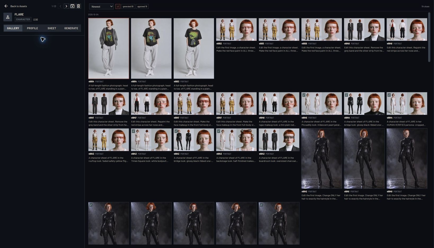
Task: Toggle approval checkbox on v0045 Piccadilly look
Action: 304,95
